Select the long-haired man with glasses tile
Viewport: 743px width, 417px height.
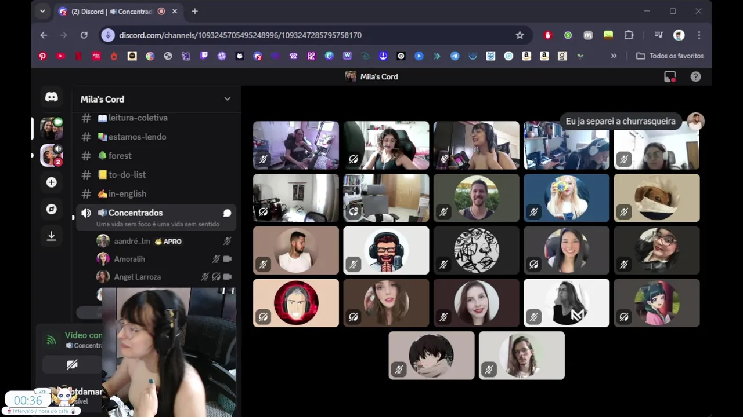522,356
